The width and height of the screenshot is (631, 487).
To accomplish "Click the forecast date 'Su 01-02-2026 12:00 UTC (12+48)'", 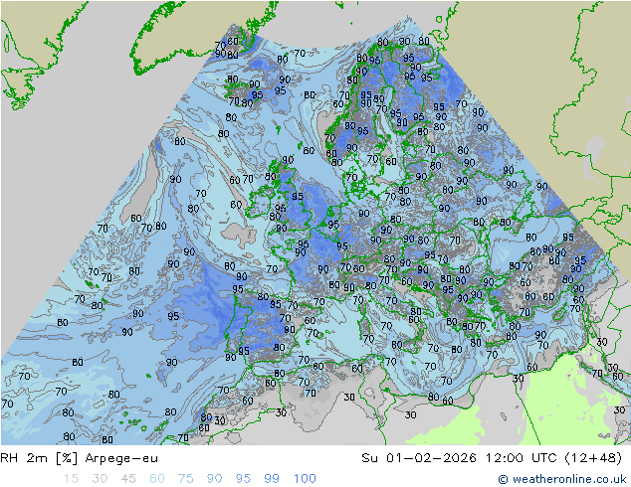I will pyautogui.click(x=492, y=458).
